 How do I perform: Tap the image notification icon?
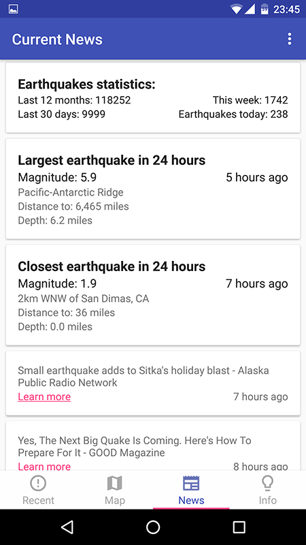(x=13, y=9)
